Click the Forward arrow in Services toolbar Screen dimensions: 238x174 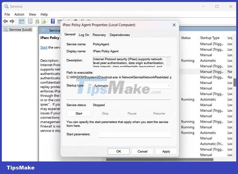coord(12,21)
